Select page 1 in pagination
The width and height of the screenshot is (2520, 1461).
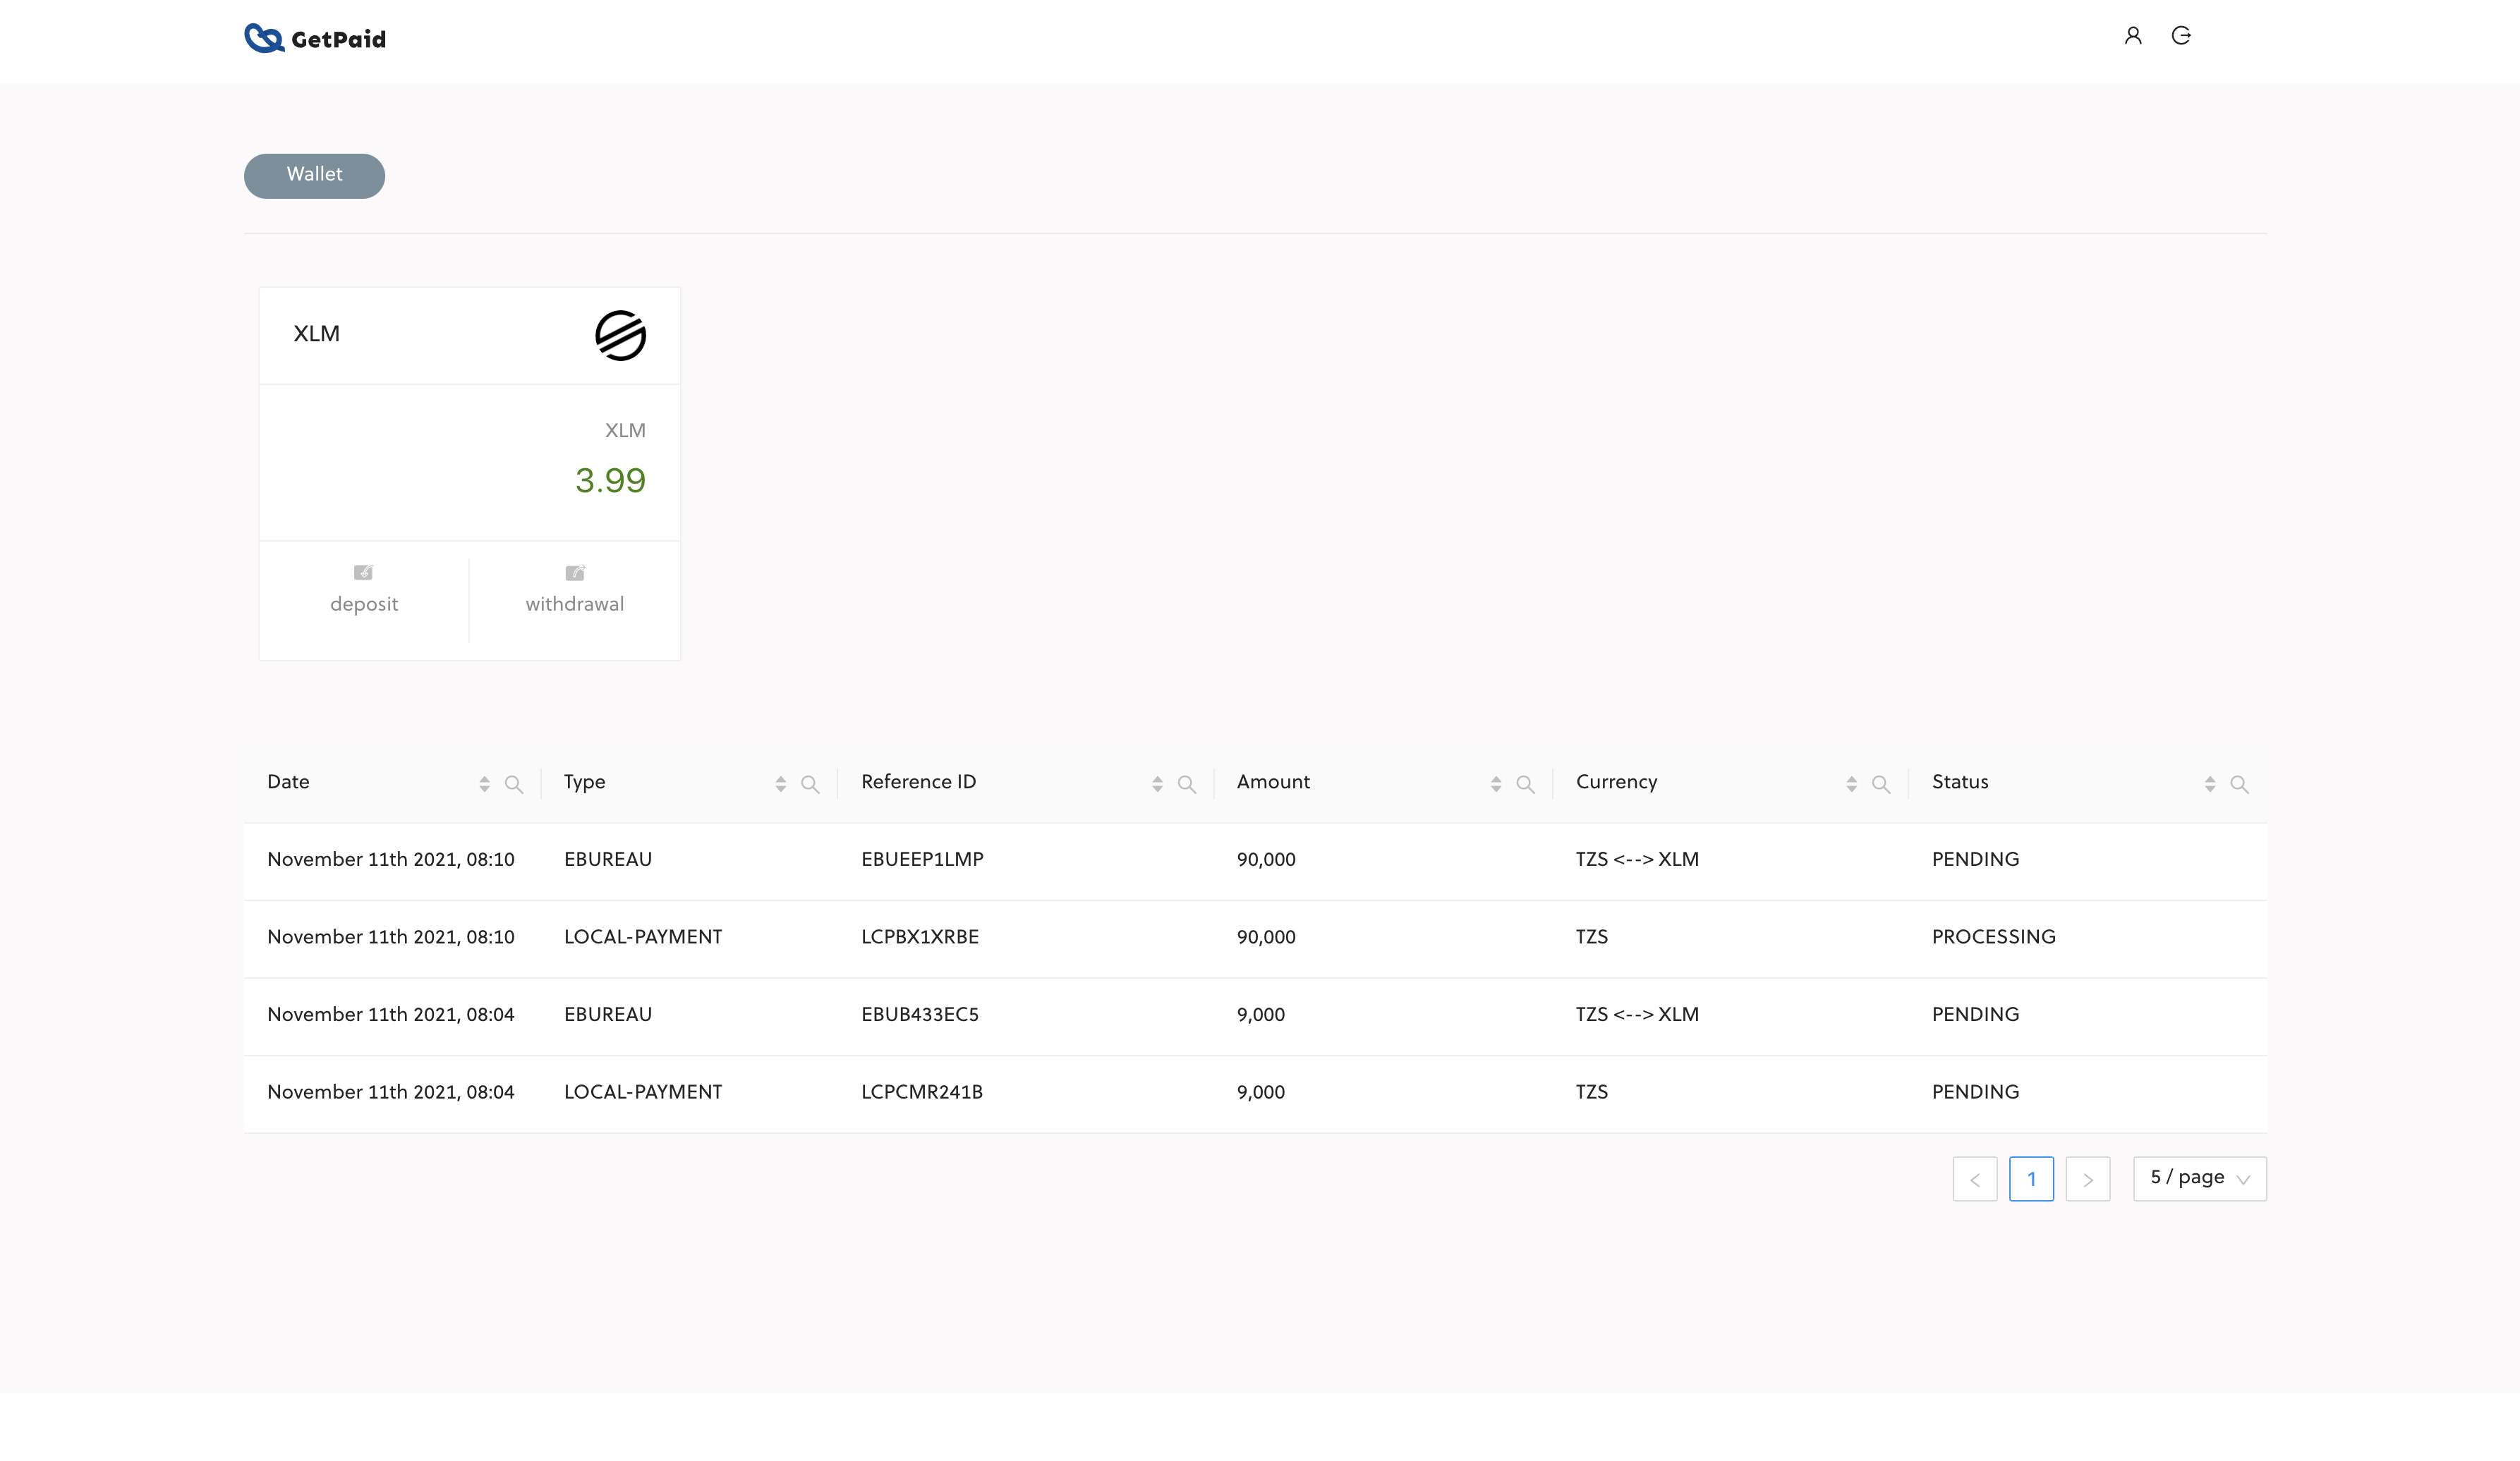point(2031,1179)
